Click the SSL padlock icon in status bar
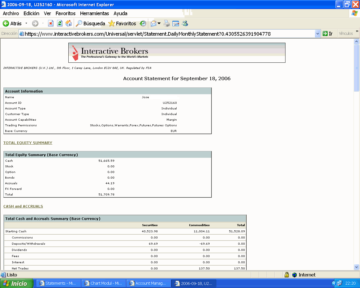Viewport: 360px width, 288px height. tap(287, 275)
